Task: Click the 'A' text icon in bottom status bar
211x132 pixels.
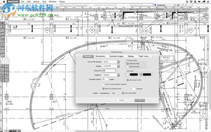Action: point(17,131)
